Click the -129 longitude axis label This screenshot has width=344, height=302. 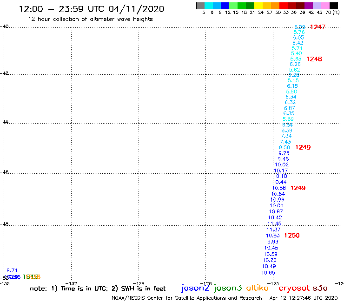click(x=139, y=283)
